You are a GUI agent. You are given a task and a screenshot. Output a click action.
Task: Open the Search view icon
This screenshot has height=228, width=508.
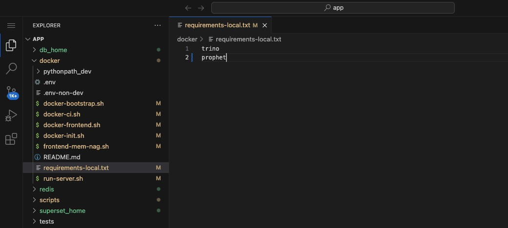pyautogui.click(x=11, y=69)
